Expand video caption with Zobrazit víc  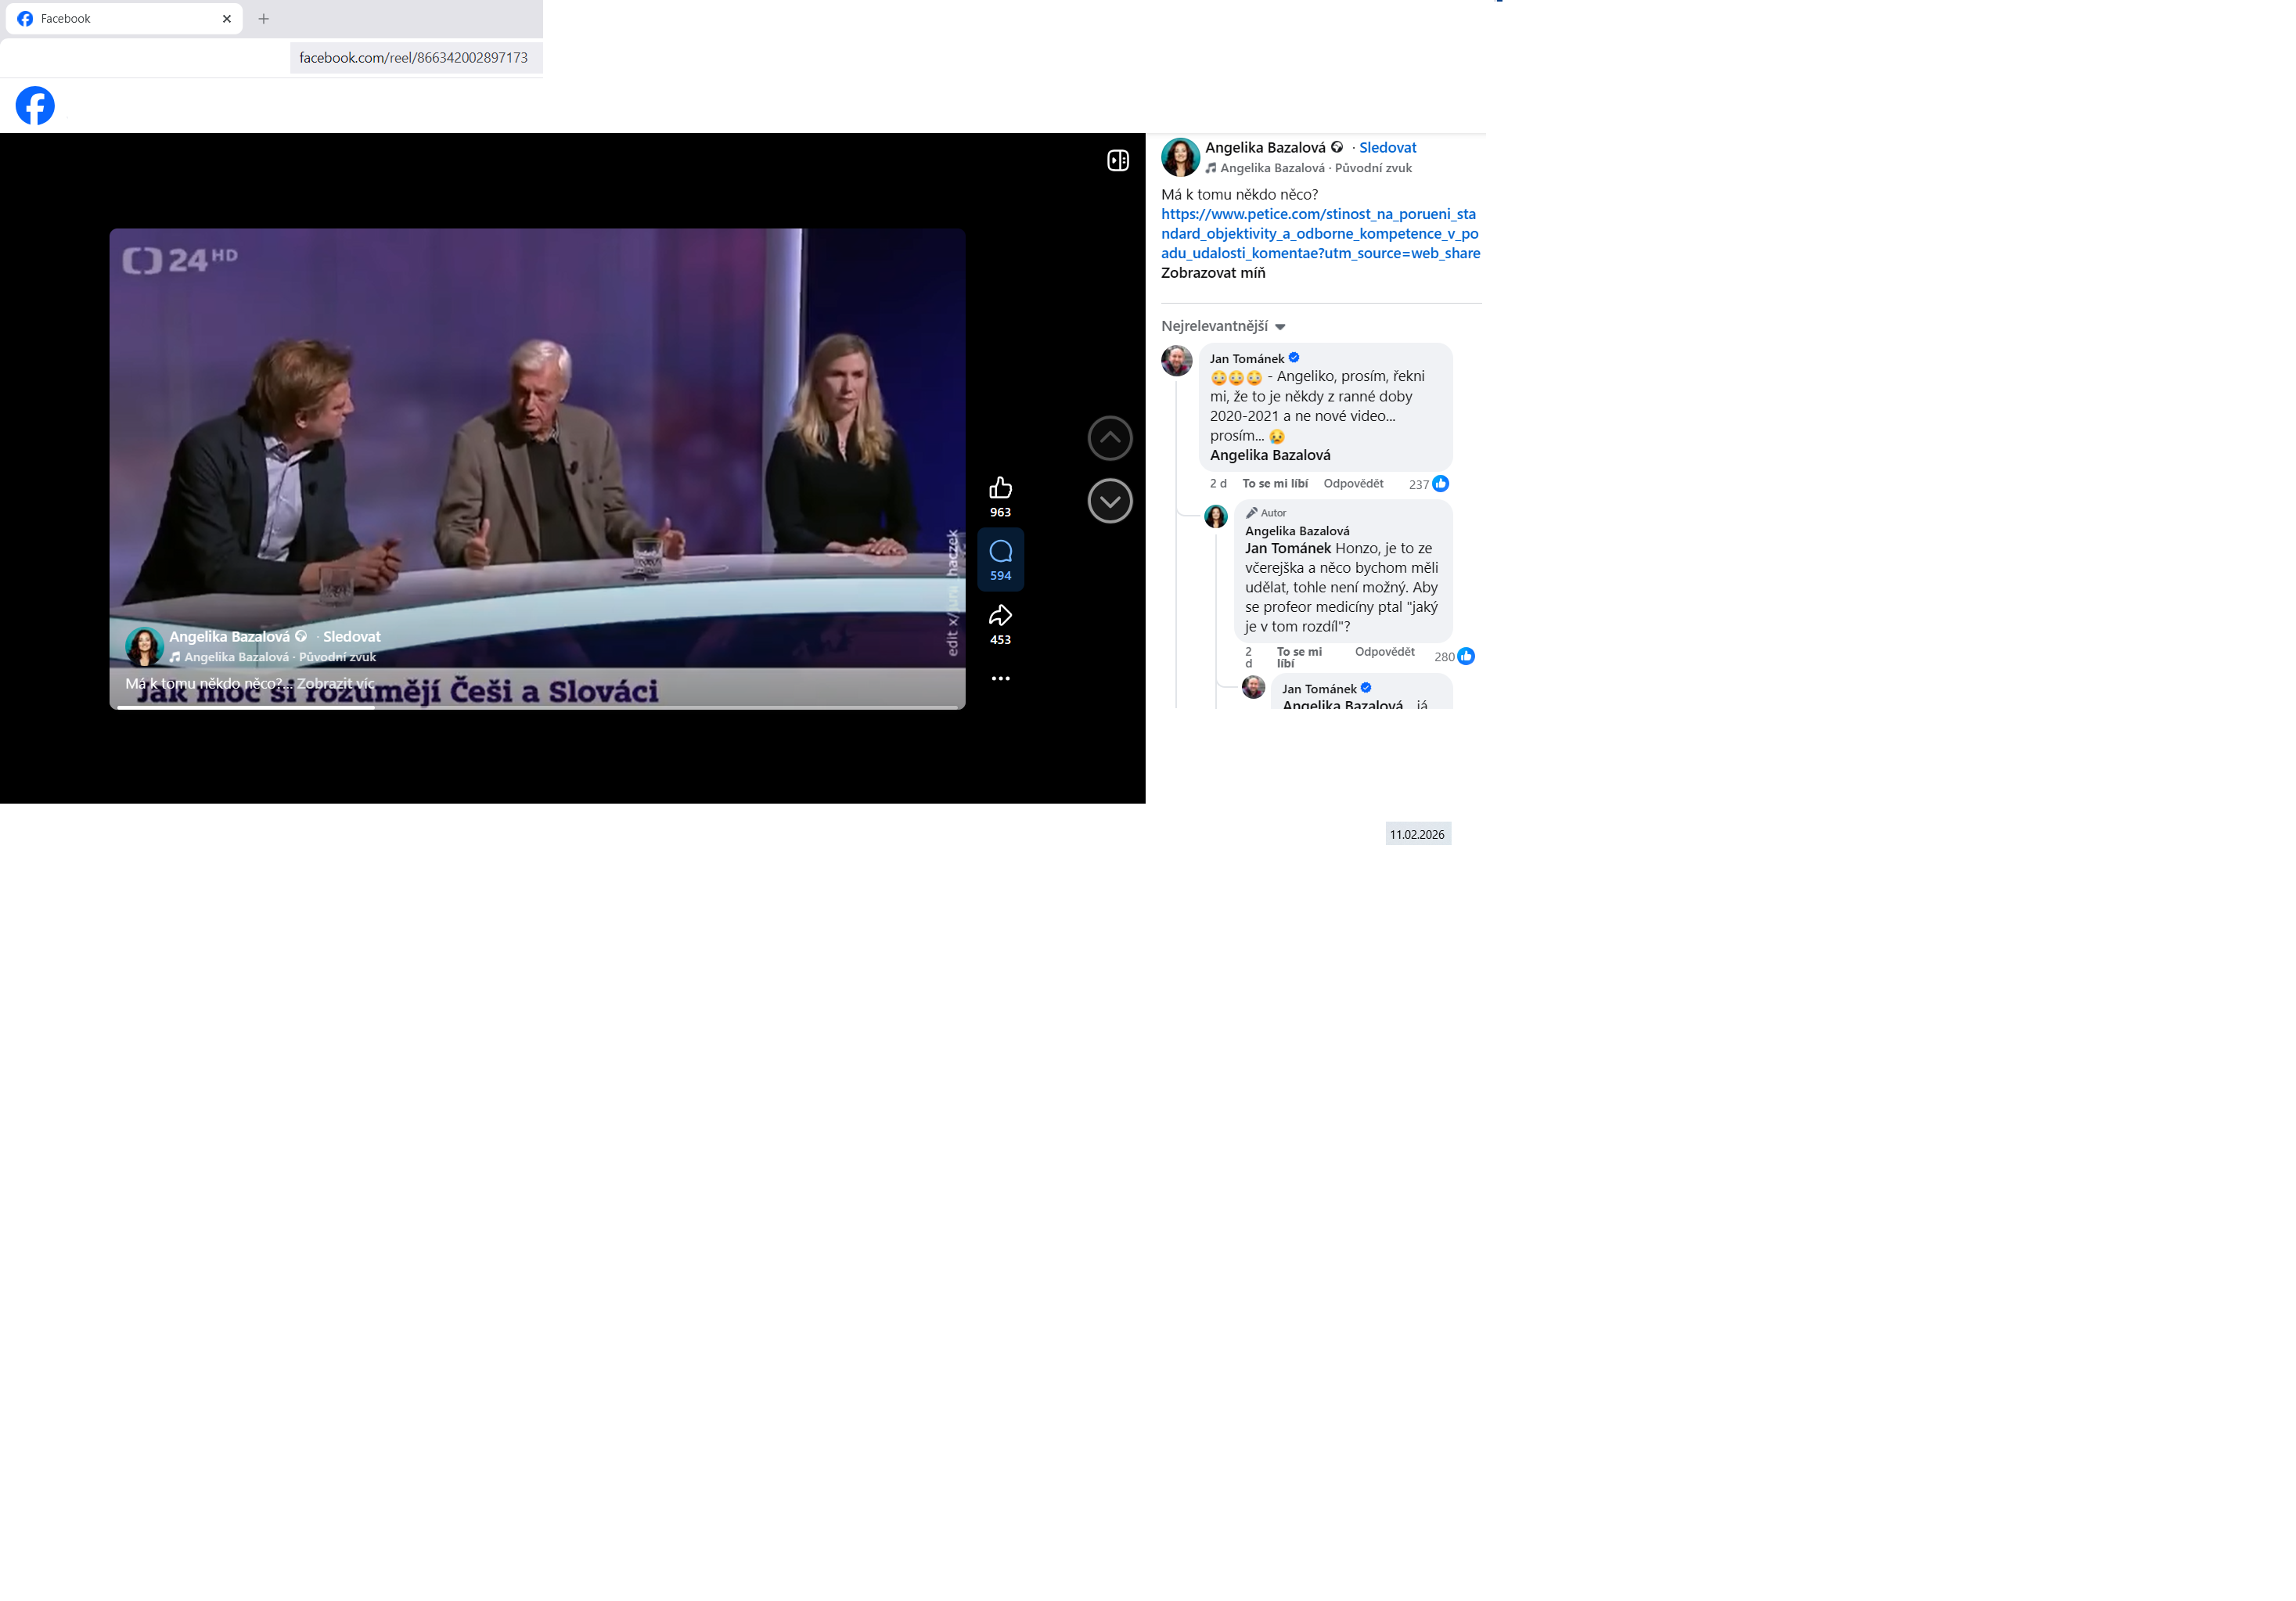point(335,684)
